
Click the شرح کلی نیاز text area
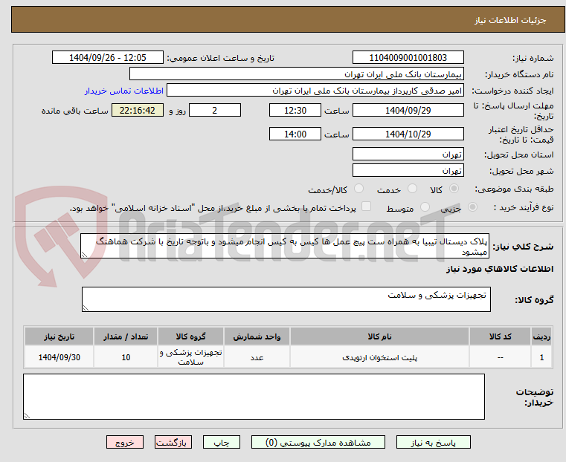point(285,246)
